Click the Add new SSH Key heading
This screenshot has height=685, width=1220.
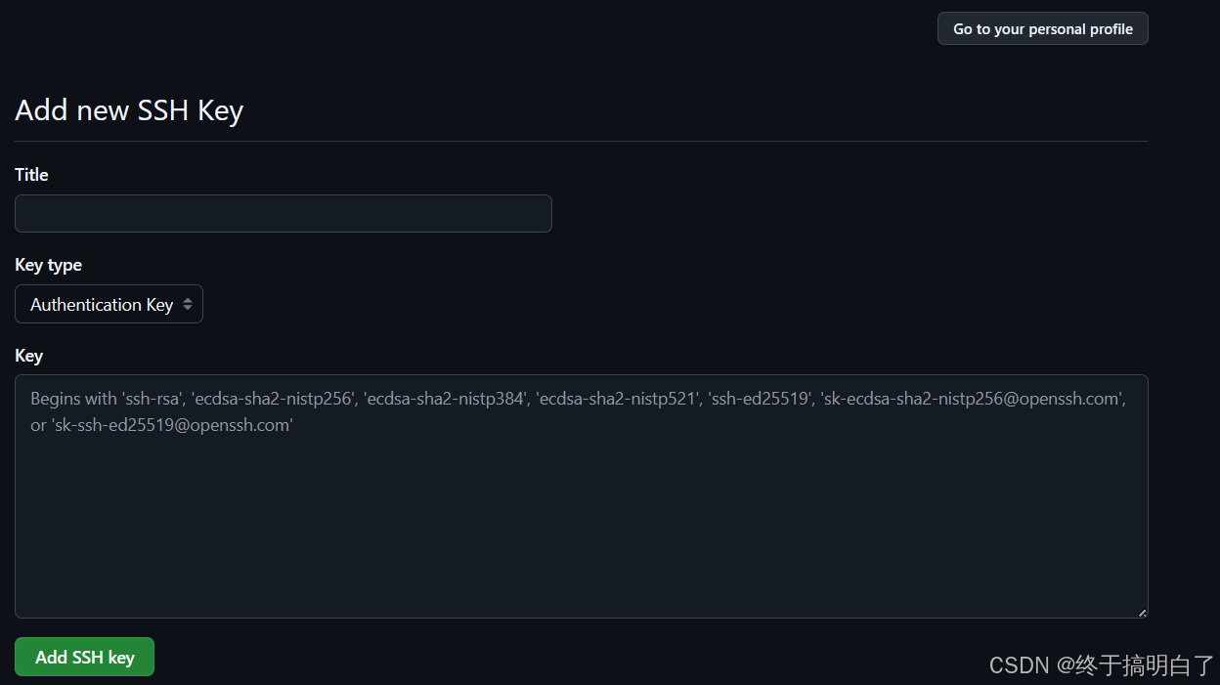(x=128, y=110)
